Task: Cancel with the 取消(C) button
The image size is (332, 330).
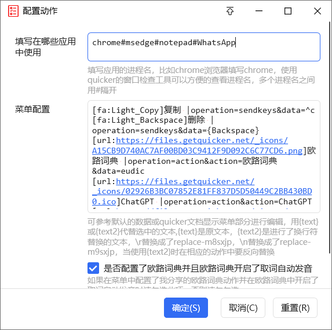Action: (x=243, y=308)
